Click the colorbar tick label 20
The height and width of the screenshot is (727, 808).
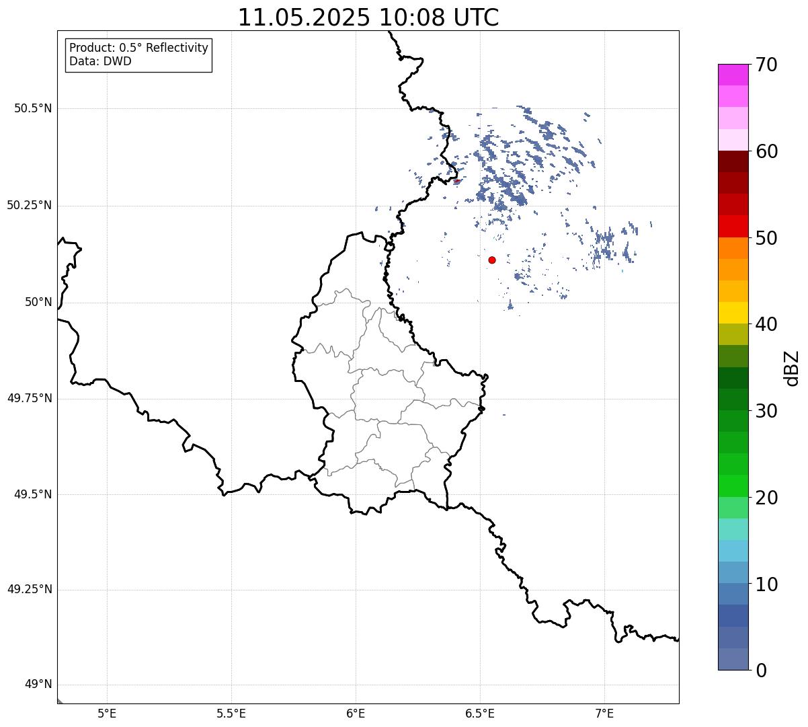766,498
